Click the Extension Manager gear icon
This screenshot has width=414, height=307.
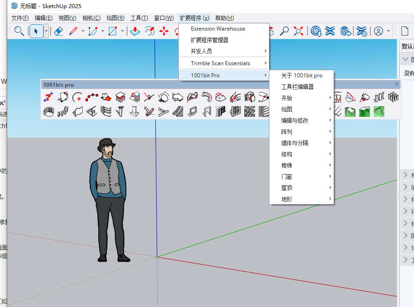(361, 31)
